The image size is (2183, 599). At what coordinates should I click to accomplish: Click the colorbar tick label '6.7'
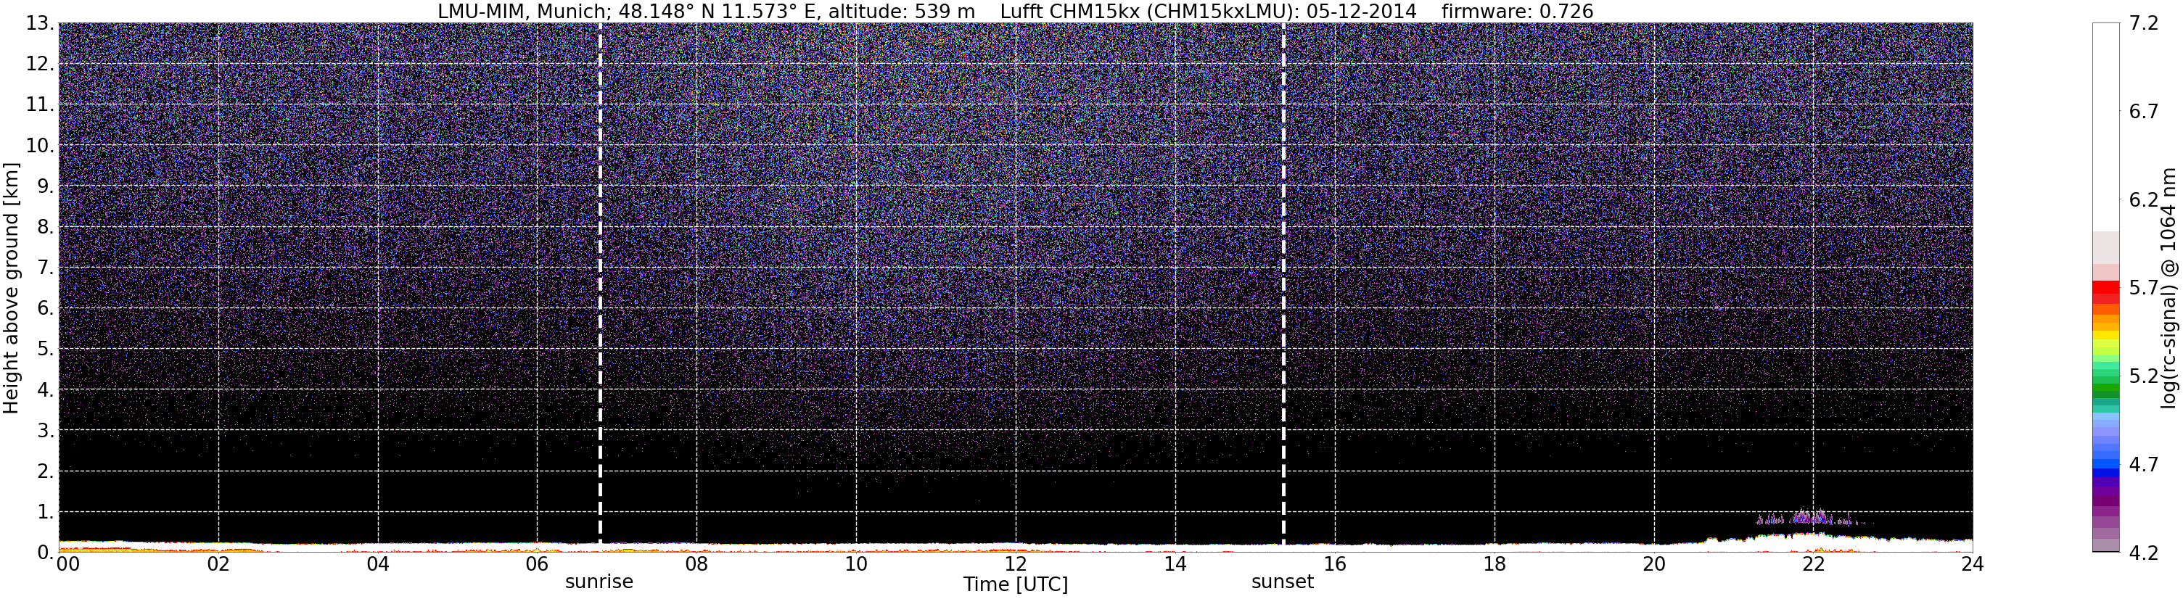pyautogui.click(x=2143, y=112)
